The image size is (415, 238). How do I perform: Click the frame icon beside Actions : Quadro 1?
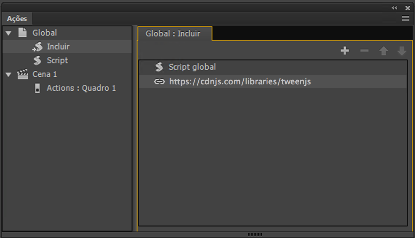tap(37, 88)
